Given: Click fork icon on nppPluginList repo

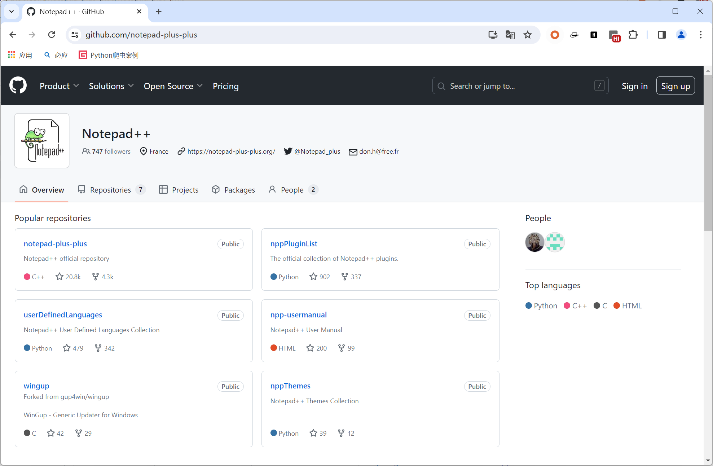Looking at the screenshot, I should (x=345, y=277).
